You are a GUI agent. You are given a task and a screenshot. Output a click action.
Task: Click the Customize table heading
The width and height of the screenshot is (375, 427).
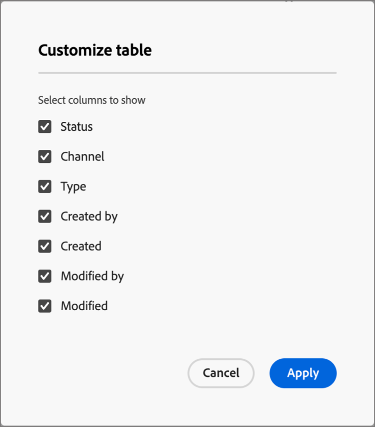95,50
